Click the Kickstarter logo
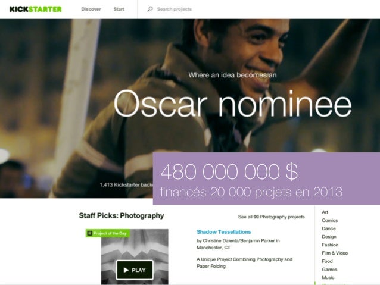The width and height of the screenshot is (380, 285). point(35,9)
